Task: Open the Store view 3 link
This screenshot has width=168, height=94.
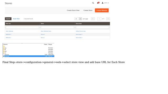Action: pos(79,34)
